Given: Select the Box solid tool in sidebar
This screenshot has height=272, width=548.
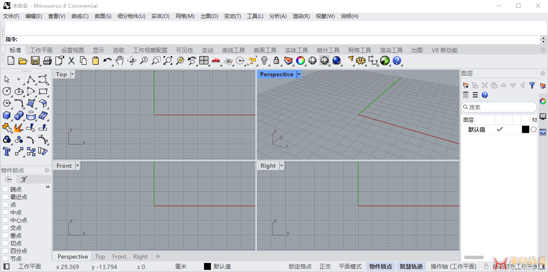Looking at the screenshot, I should point(6,115).
